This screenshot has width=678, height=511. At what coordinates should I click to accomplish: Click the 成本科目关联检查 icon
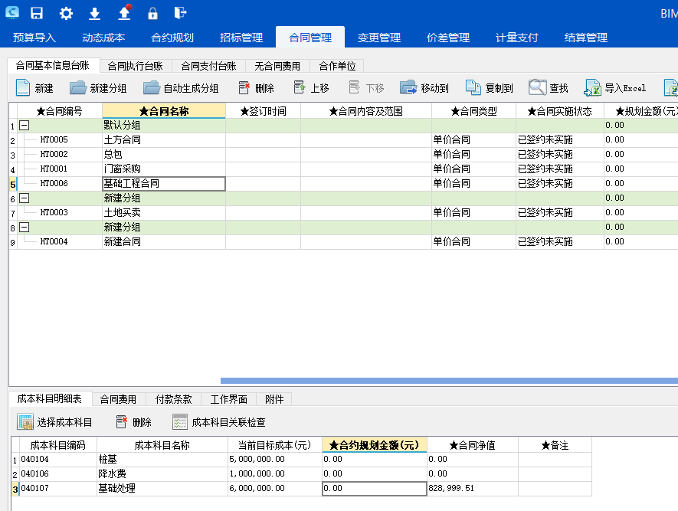coord(180,422)
